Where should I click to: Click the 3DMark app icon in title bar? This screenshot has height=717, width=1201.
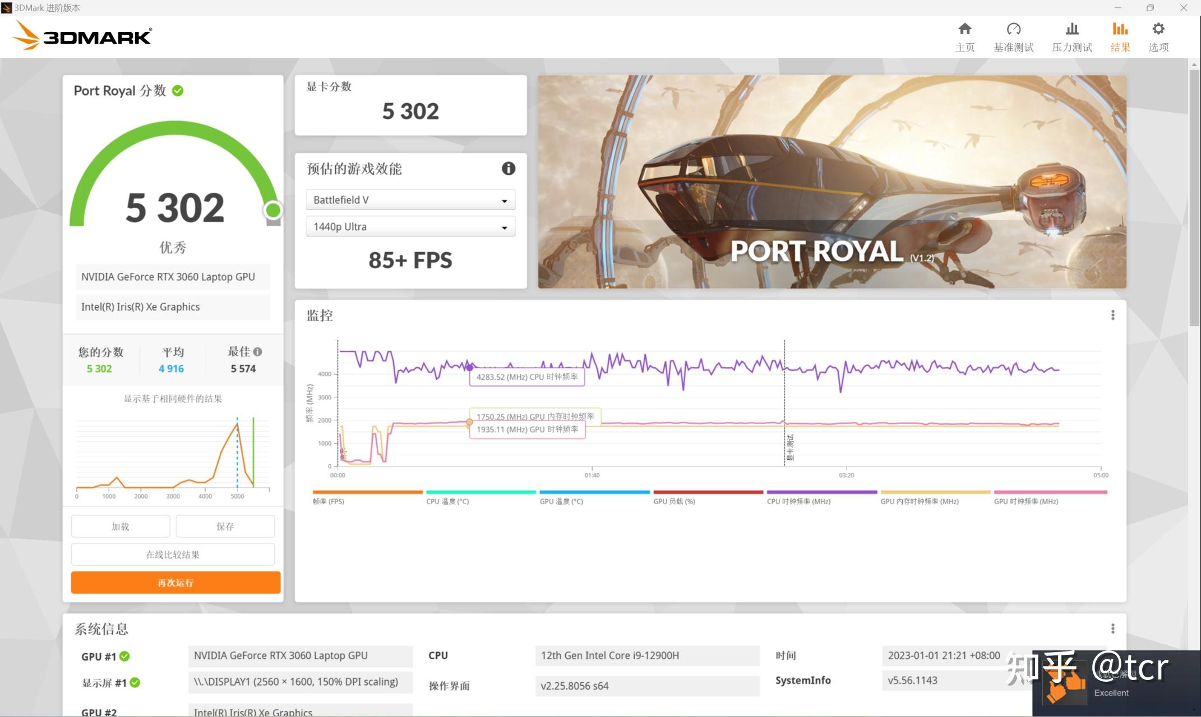click(x=7, y=7)
